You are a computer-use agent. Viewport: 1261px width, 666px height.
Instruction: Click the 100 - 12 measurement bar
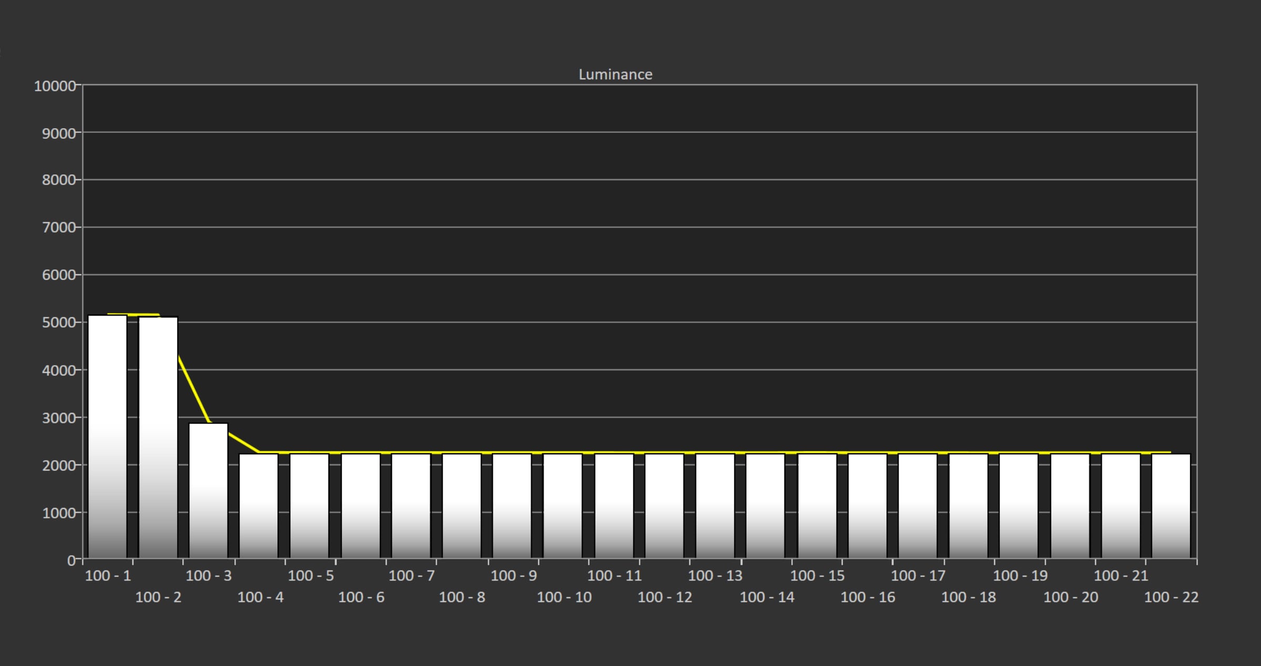click(665, 506)
